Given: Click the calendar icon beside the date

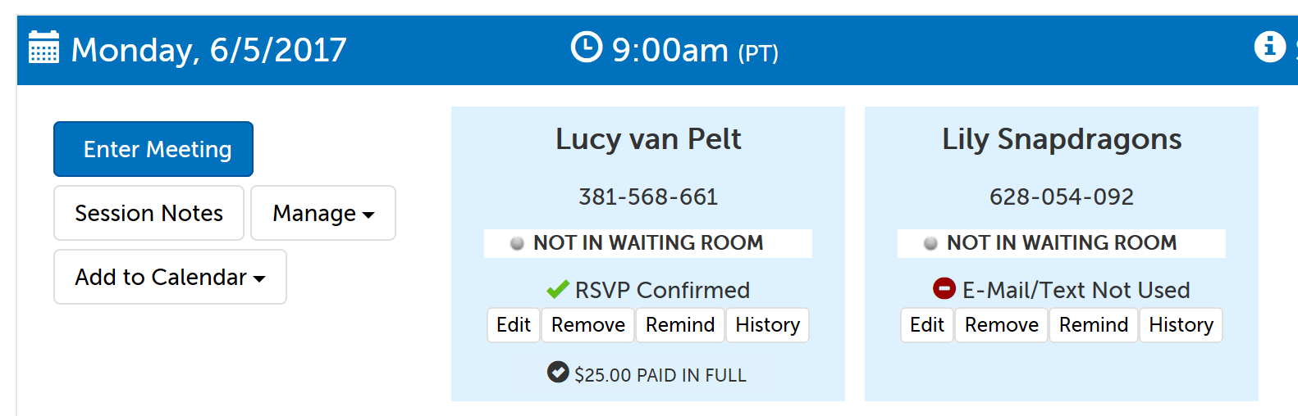Looking at the screenshot, I should 43,47.
